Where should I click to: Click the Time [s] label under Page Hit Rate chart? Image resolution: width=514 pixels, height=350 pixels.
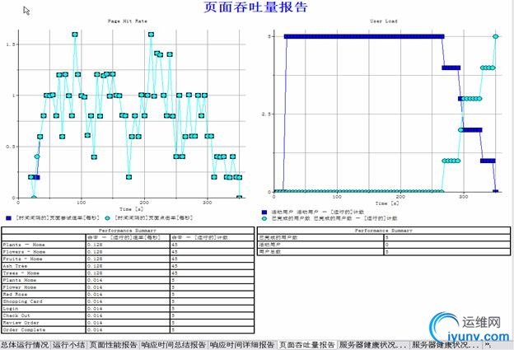(x=131, y=208)
